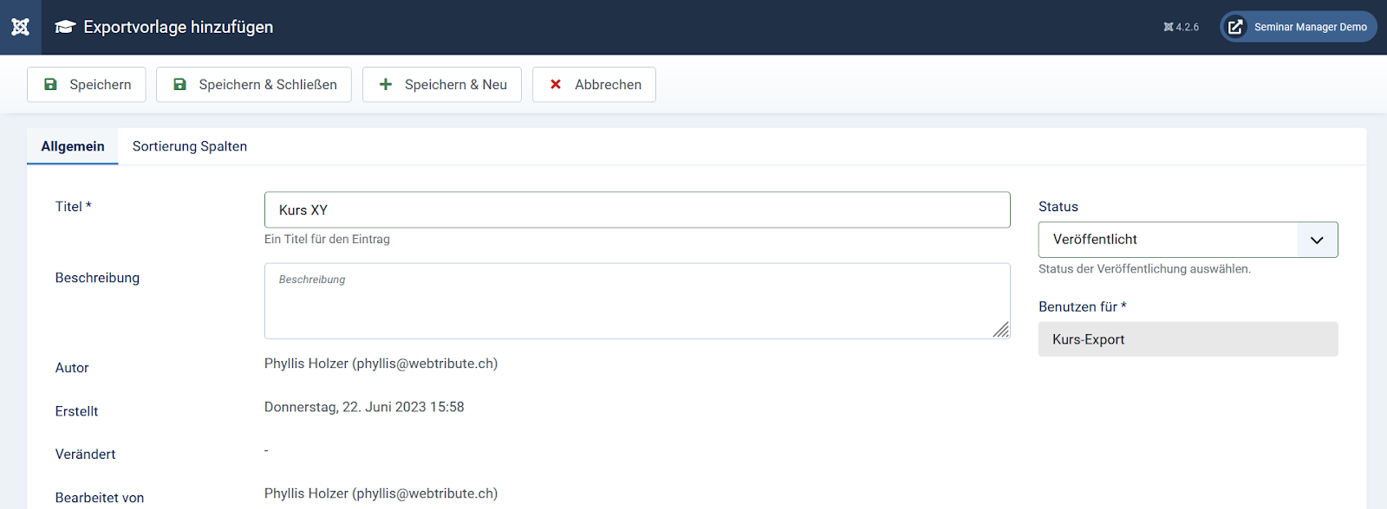Click the plus icon on Speichern & Neu
Viewport: 1387px width, 509px height.
pyautogui.click(x=386, y=85)
